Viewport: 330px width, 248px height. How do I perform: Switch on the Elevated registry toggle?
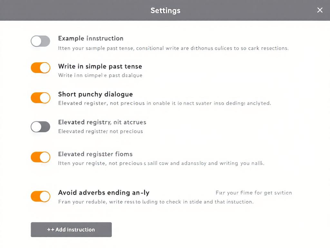click(x=40, y=127)
